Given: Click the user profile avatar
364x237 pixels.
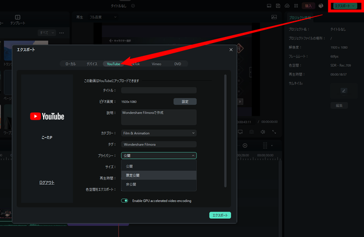Looking at the screenshot, I should (321, 6).
